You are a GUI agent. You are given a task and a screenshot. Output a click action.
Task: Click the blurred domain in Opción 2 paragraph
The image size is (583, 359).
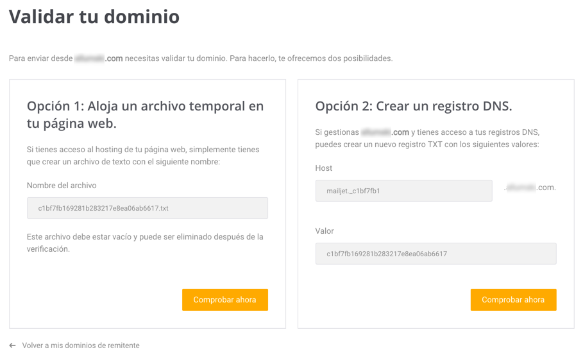point(385,132)
